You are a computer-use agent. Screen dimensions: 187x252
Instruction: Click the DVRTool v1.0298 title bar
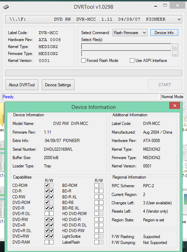pyautogui.click(x=93, y=7)
